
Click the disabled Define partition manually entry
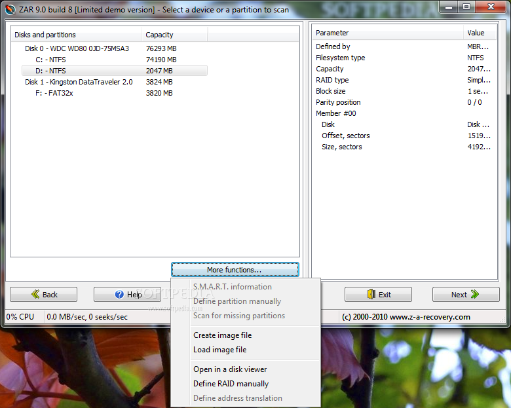[x=237, y=301]
